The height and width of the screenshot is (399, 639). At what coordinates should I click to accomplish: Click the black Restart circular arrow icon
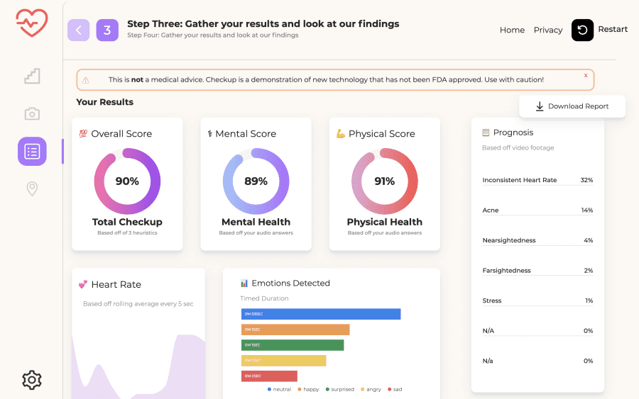582,30
